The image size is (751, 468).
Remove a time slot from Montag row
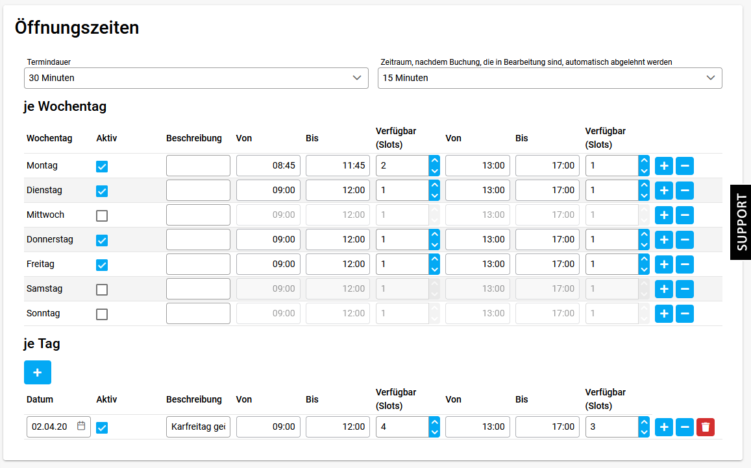(x=684, y=166)
